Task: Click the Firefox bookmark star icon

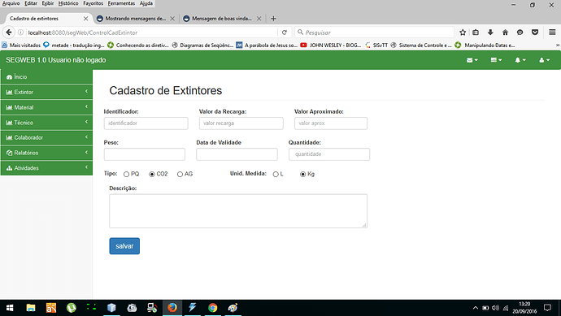Action: [463, 32]
